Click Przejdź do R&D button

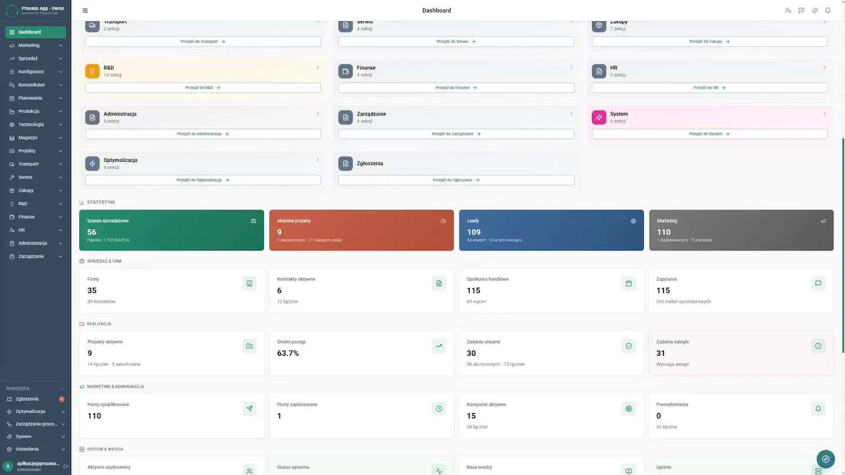click(x=203, y=87)
